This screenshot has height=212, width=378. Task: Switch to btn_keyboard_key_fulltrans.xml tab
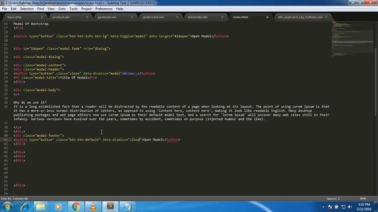pos(300,17)
